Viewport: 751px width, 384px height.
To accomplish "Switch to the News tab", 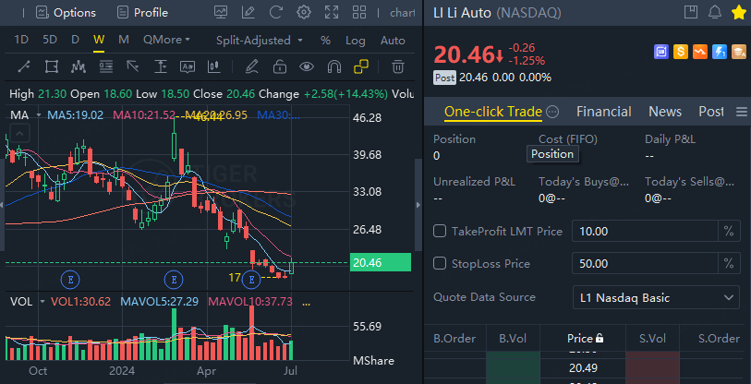I will tap(665, 112).
